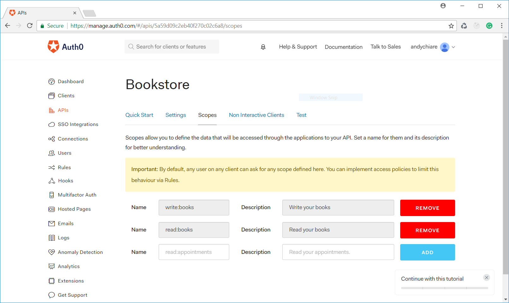Remove the write:books scope
This screenshot has width=509, height=303.
coord(427,208)
